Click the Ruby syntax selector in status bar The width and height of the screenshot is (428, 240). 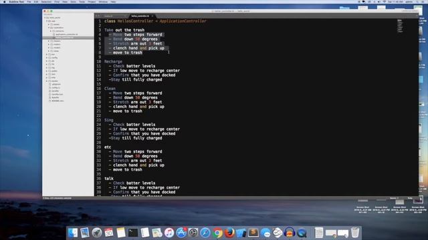coord(410,198)
